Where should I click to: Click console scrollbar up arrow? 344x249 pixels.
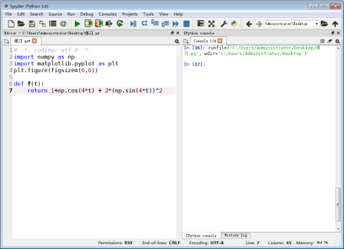(338, 48)
